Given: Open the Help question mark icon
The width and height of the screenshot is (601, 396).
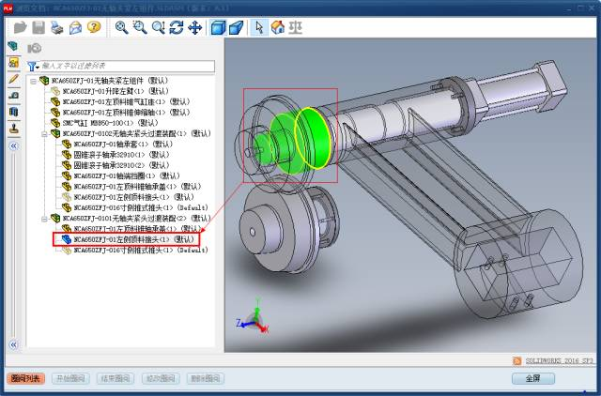Looking at the screenshot, I should pos(94,28).
